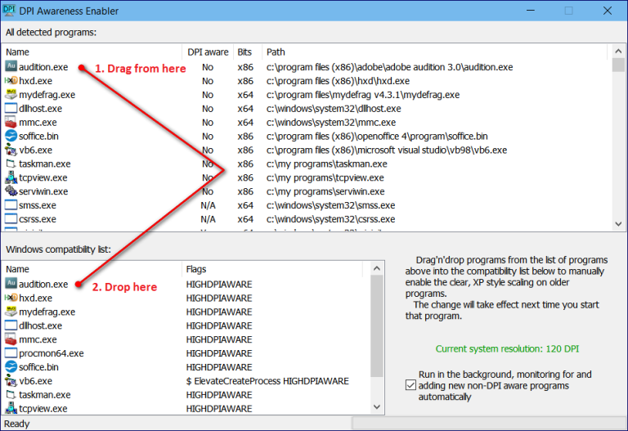Select the audition.exe path c:\program files (x86)\adobe
628x431 pixels.
(x=389, y=67)
